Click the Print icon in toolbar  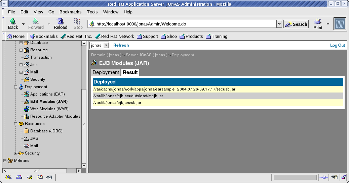tap(318, 21)
